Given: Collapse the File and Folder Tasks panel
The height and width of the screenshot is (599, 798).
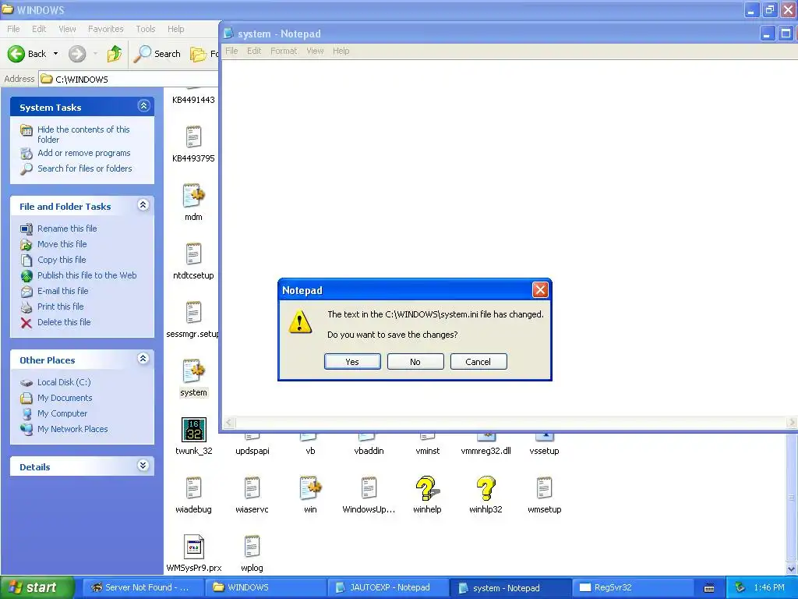Looking at the screenshot, I should tap(143, 205).
